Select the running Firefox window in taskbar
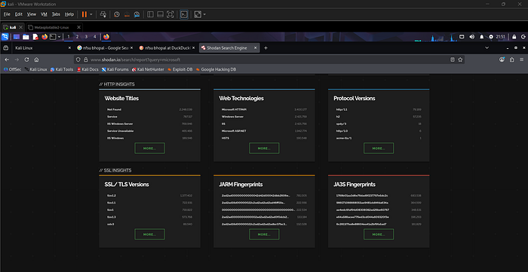Screen dimensions: 528x272 tap(106, 37)
